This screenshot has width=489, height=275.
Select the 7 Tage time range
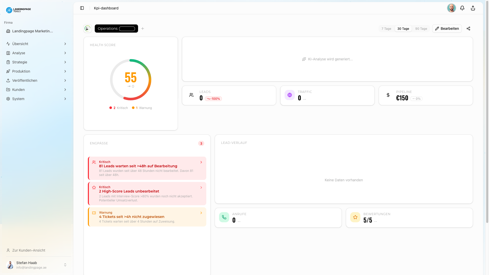click(386, 29)
